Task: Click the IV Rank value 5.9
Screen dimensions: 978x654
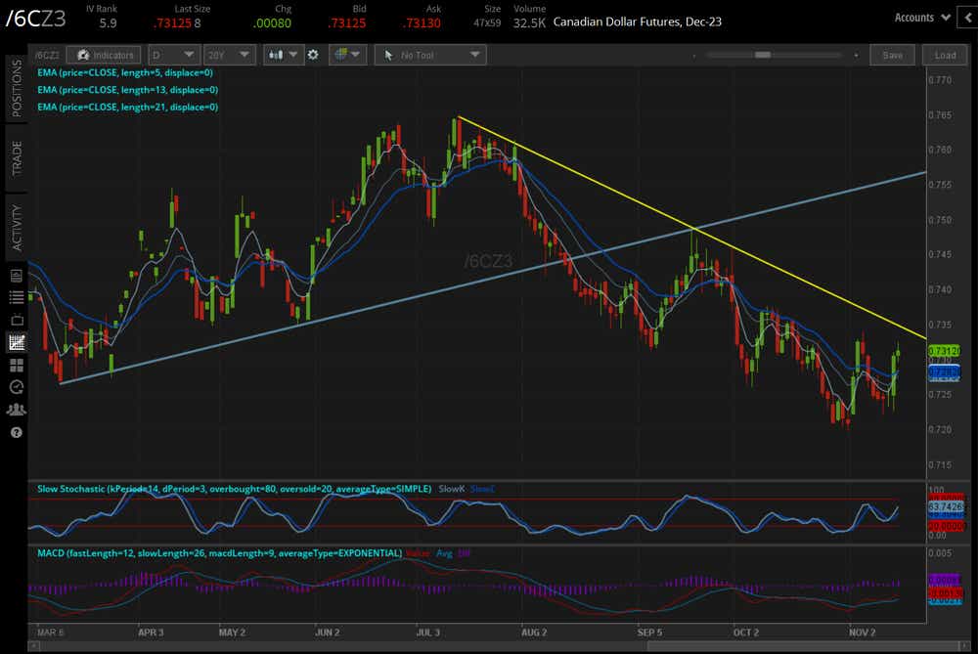Action: coord(108,23)
